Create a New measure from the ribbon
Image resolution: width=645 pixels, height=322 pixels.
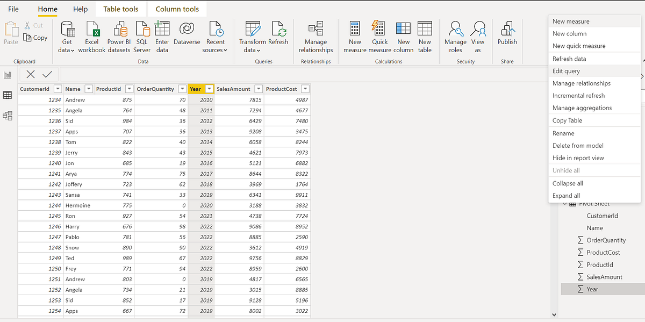355,36
